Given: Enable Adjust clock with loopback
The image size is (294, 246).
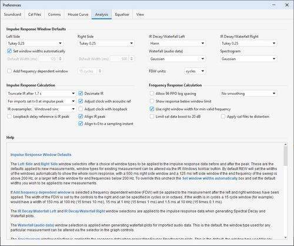Looking at the screenshot, I should [x=81, y=109].
